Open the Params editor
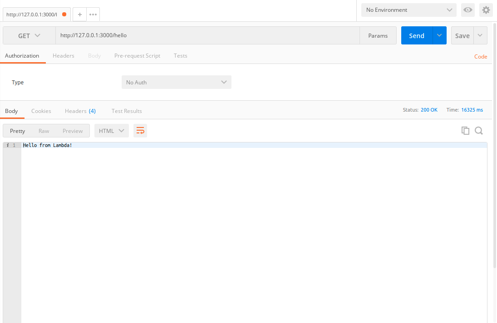Image resolution: width=497 pixels, height=323 pixels. [378, 35]
